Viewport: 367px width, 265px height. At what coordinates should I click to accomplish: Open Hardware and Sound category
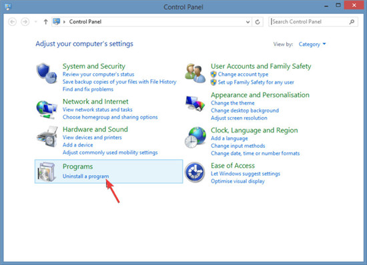pyautogui.click(x=95, y=129)
